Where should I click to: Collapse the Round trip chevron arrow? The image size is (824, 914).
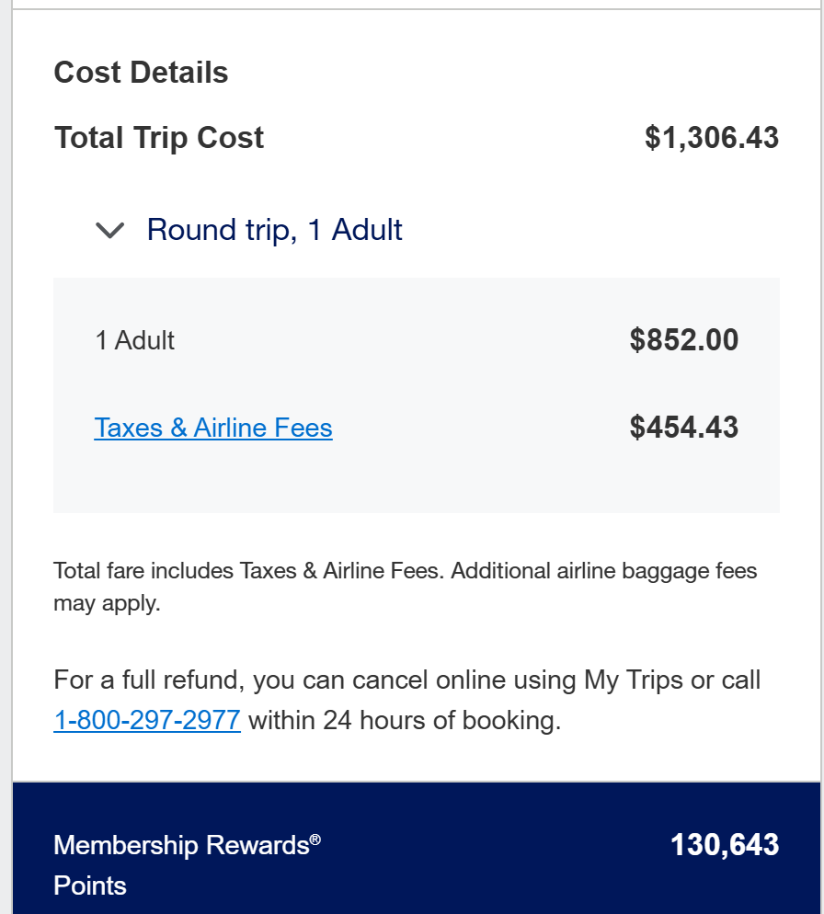[110, 231]
